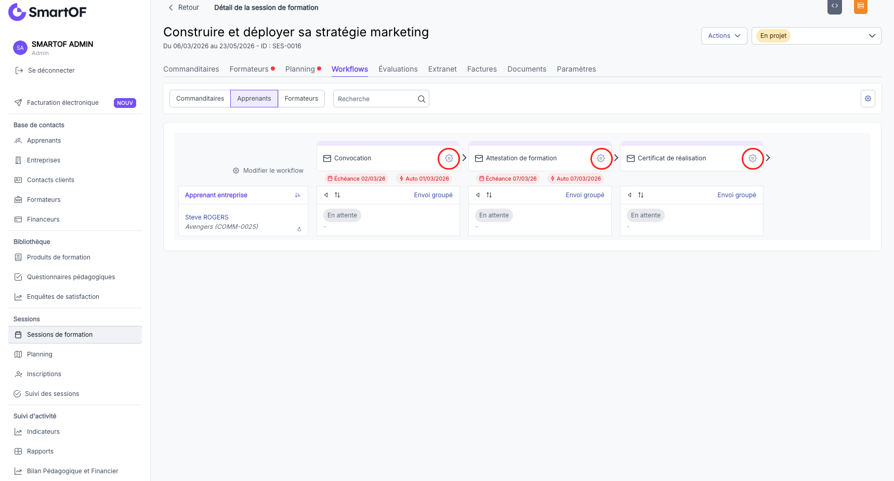Click the left triangle icon in Attestation column

tap(478, 195)
